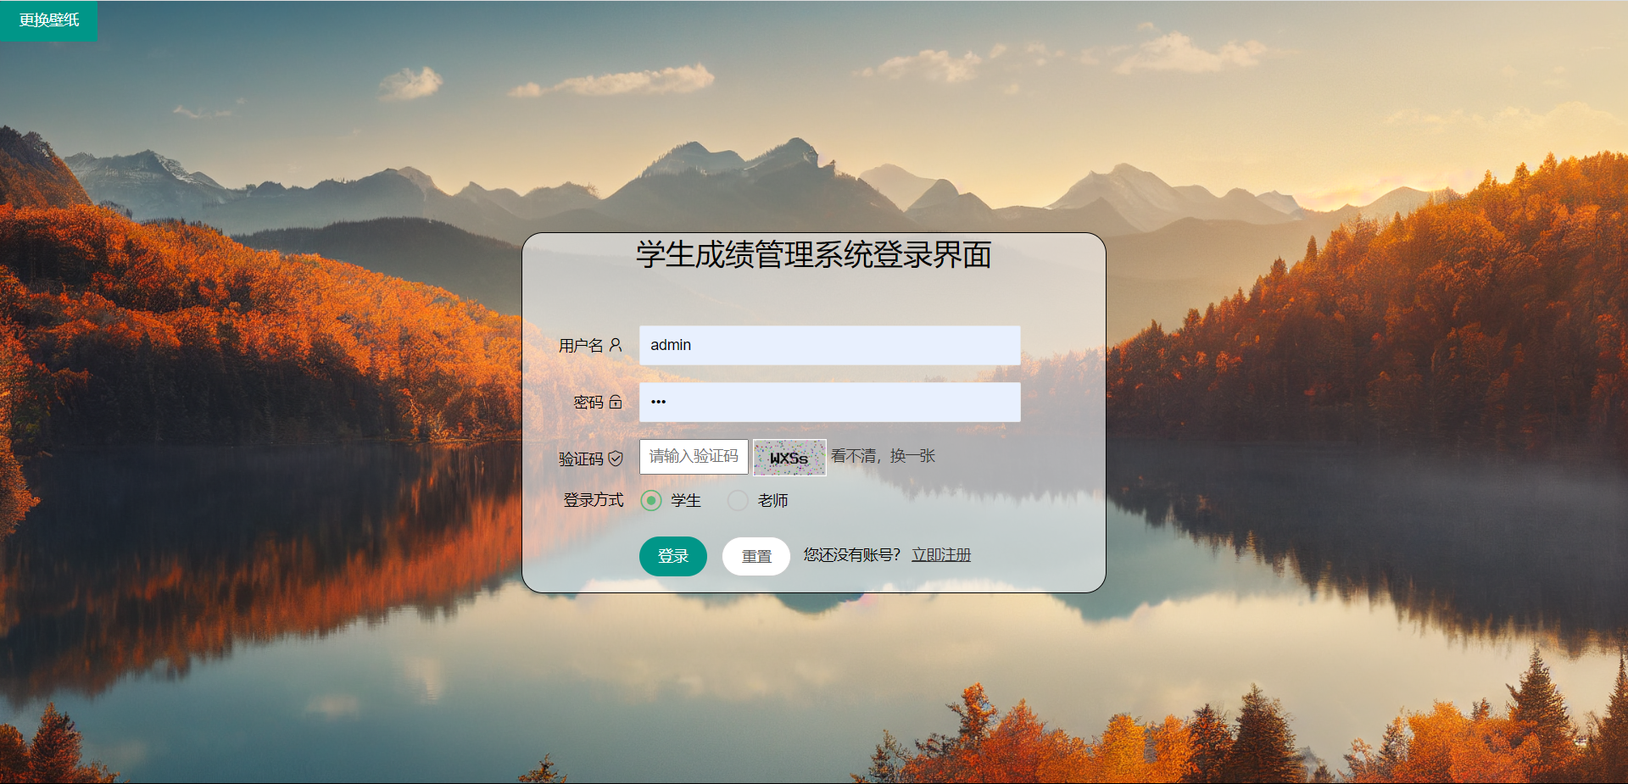Click the 老师 option label text
This screenshot has height=784, width=1628.
point(772,501)
